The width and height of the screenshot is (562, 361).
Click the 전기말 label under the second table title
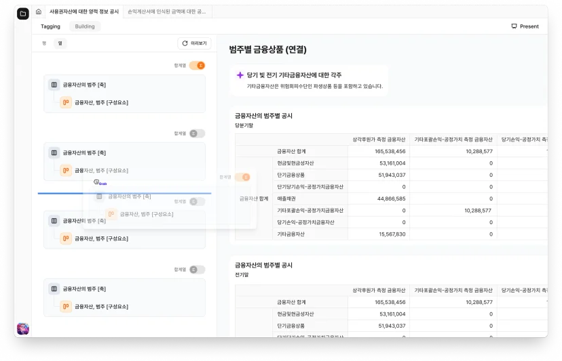pos(242,275)
